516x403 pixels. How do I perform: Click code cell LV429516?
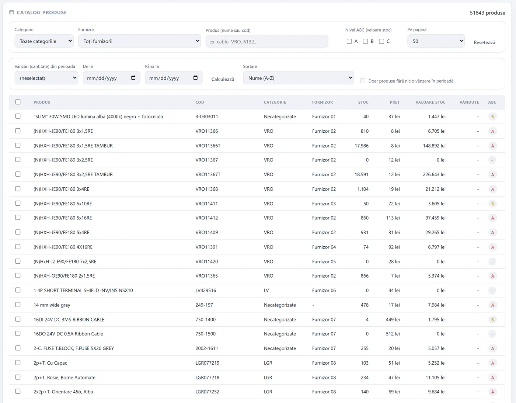[x=206, y=291]
